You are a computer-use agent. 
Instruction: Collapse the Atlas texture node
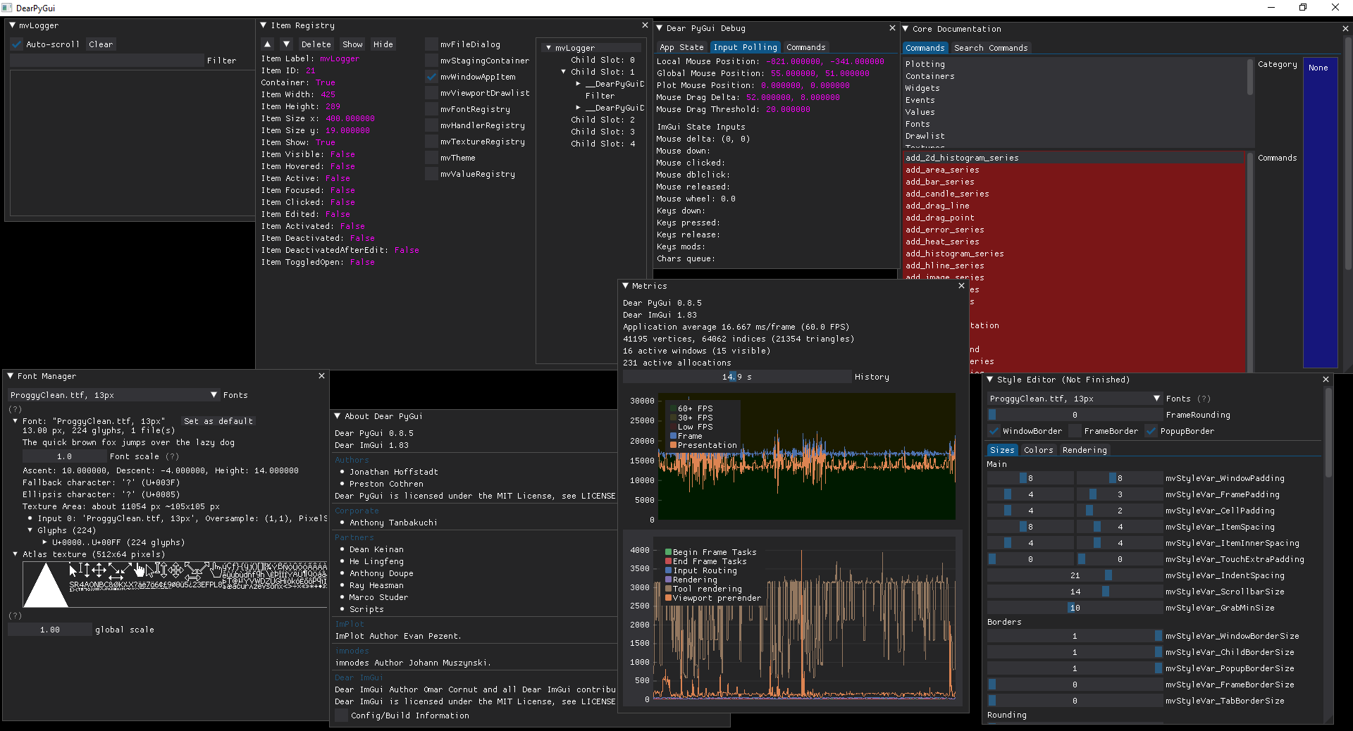15,554
